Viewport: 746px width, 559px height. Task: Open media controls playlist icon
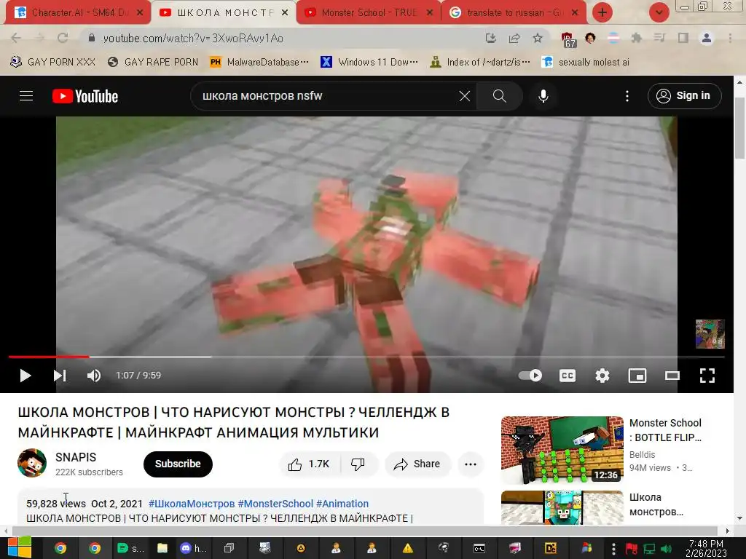point(659,38)
